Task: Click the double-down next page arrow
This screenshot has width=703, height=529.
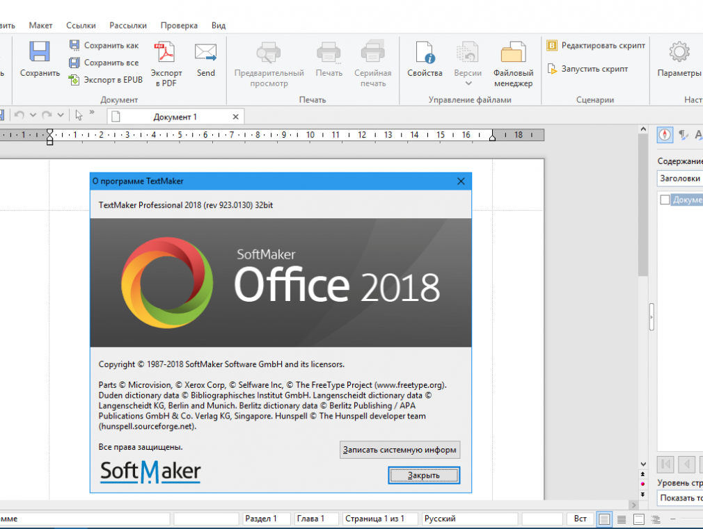Action: tap(643, 494)
